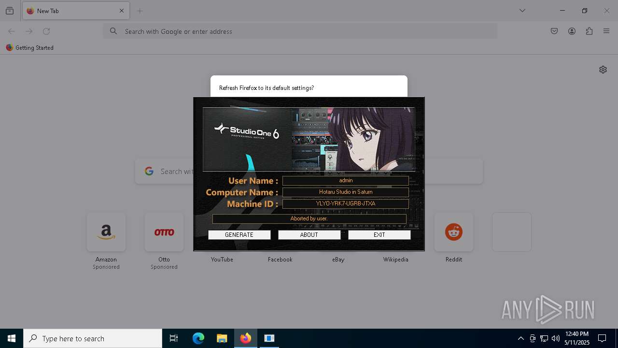
Task: Open the taskbar clock and date
Action: 577,338
